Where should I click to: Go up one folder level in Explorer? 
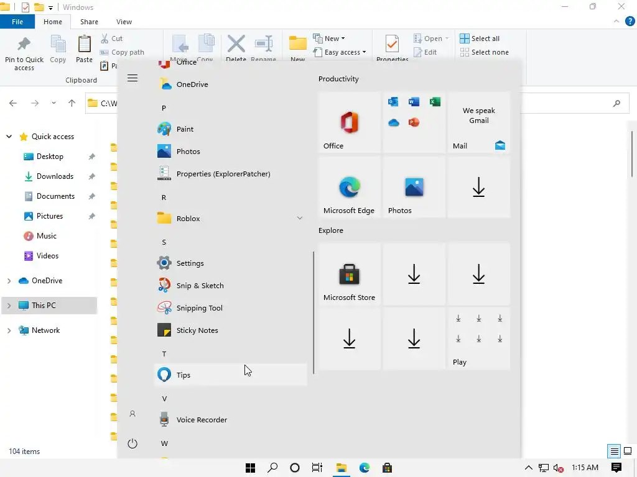72,103
